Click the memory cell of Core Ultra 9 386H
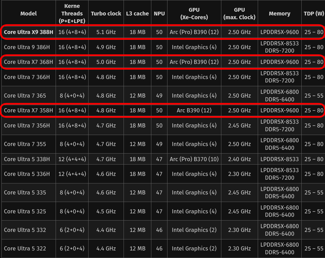 [x=279, y=47]
